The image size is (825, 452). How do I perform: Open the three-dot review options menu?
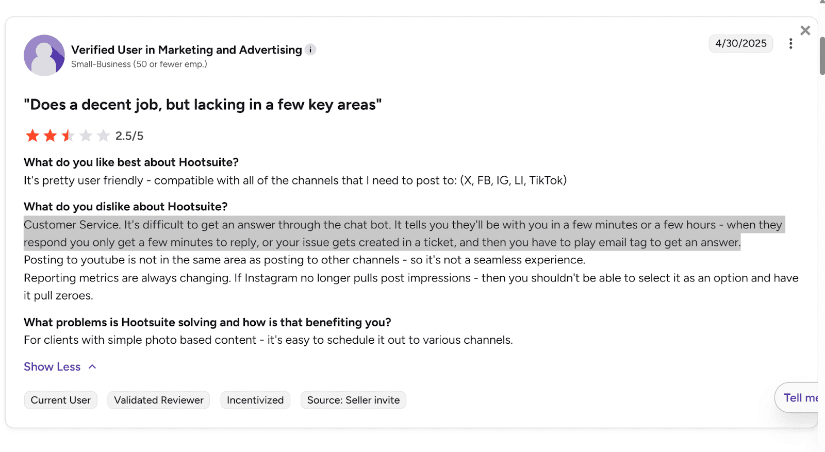click(790, 44)
